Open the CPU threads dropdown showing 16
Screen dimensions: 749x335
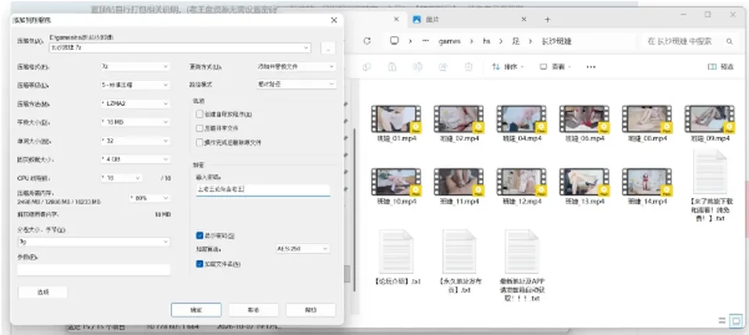tap(121, 178)
